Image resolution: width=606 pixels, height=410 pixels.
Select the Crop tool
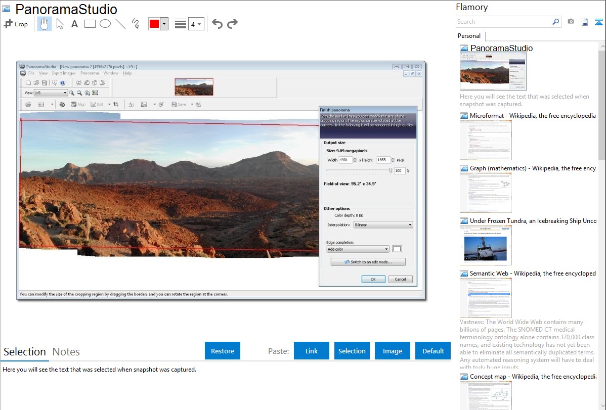pyautogui.click(x=16, y=24)
